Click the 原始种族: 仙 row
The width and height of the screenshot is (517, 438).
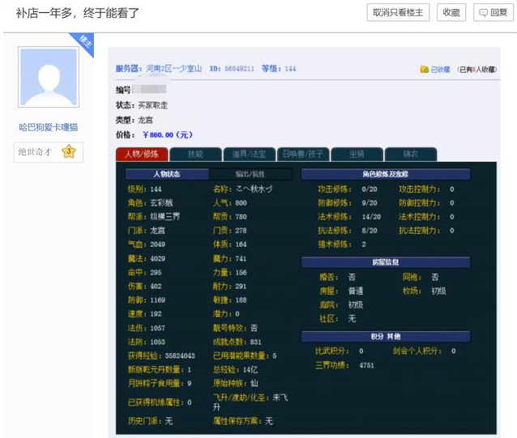(236, 383)
